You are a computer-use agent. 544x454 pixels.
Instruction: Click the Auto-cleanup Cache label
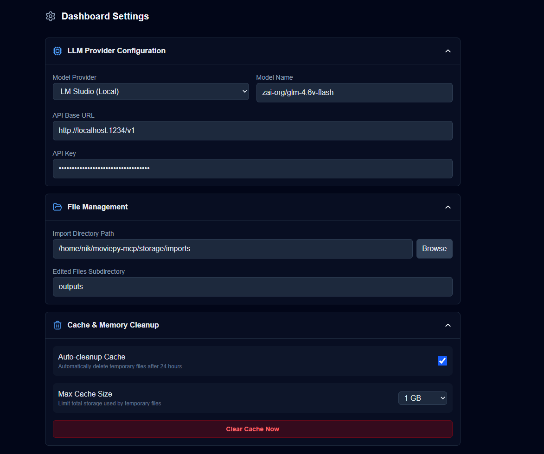(91, 357)
